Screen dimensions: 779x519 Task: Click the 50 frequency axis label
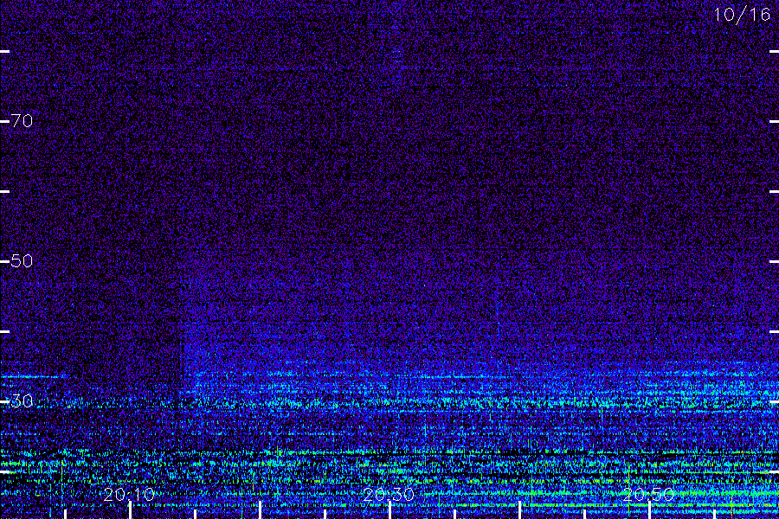[23, 260]
